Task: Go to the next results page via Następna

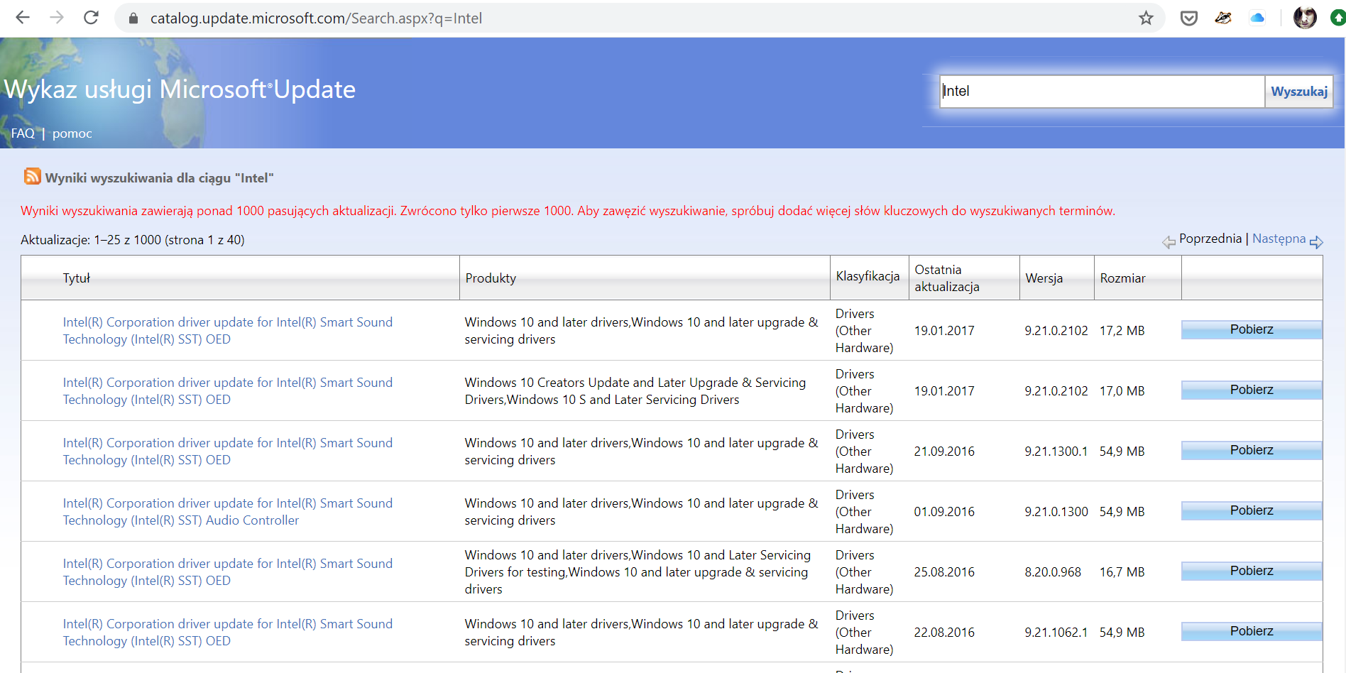Action: [x=1279, y=239]
